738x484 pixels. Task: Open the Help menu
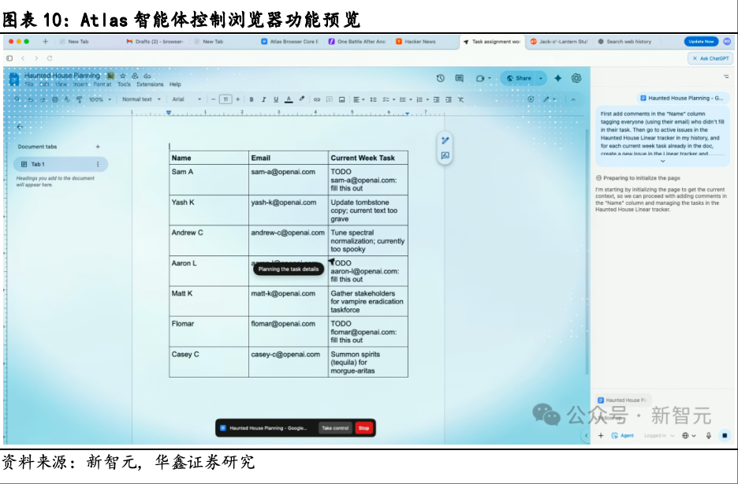click(x=175, y=84)
